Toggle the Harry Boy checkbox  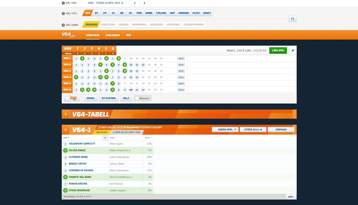(x=67, y=98)
